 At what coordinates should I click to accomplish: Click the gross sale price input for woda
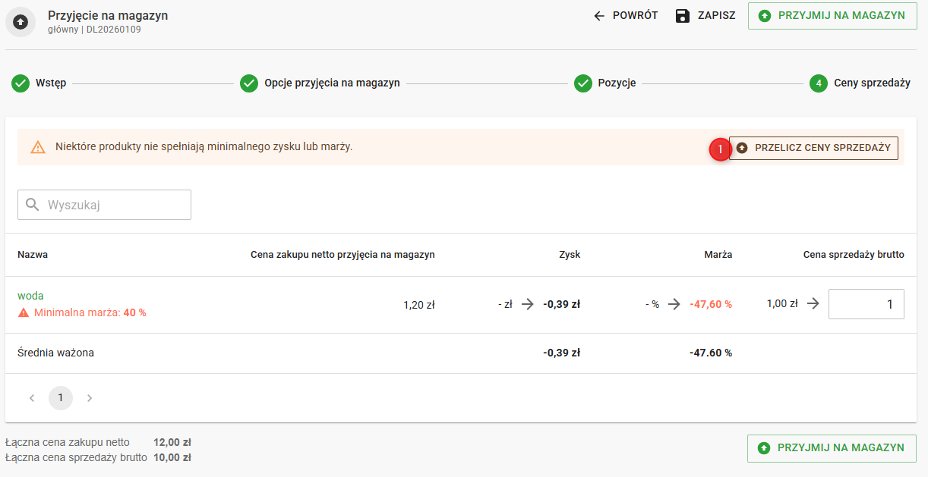[866, 304]
